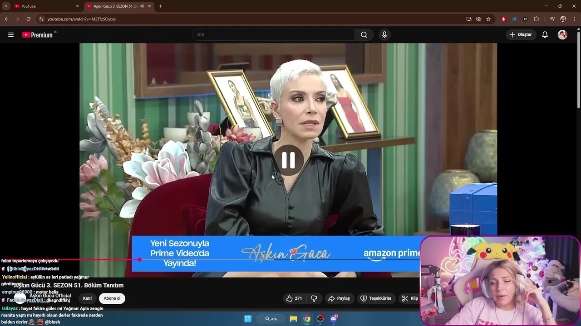Image resolution: width=581 pixels, height=326 pixels.
Task: Click the YouTube search field
Action: click(274, 35)
